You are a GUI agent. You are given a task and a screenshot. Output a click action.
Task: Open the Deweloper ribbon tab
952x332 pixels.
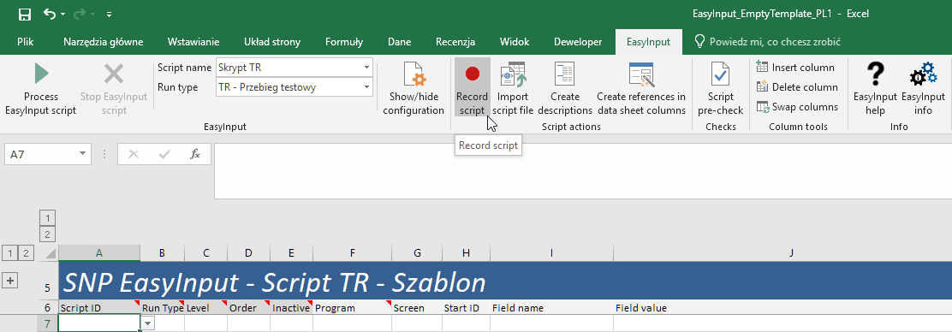(578, 42)
